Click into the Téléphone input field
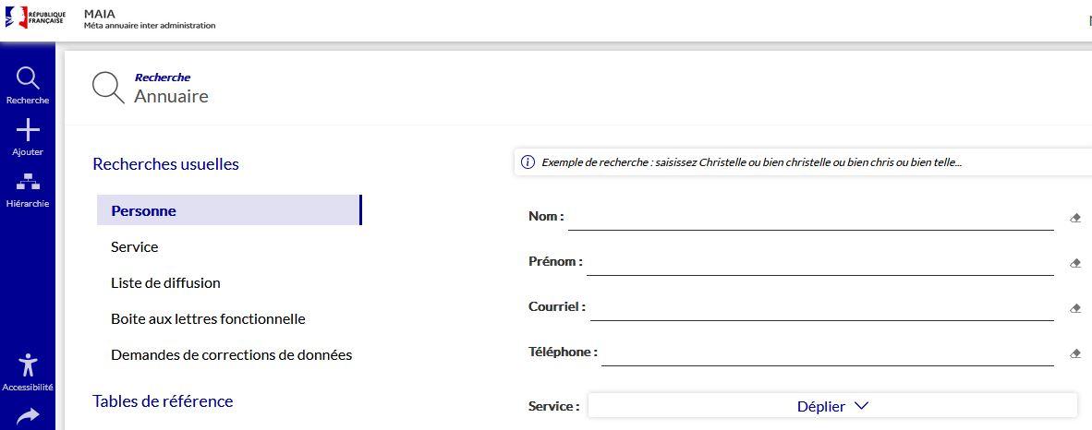1092x430 pixels. tap(828, 352)
